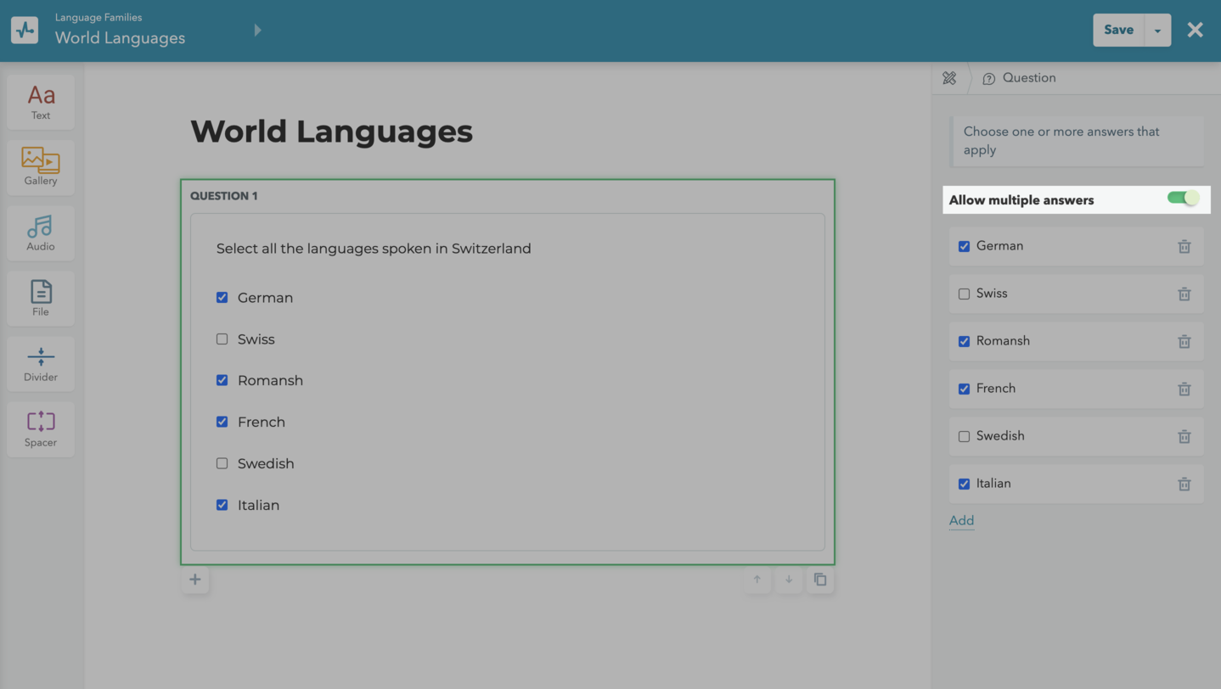Insert a Gallery block
Image resolution: width=1221 pixels, height=689 pixels.
pos(41,167)
